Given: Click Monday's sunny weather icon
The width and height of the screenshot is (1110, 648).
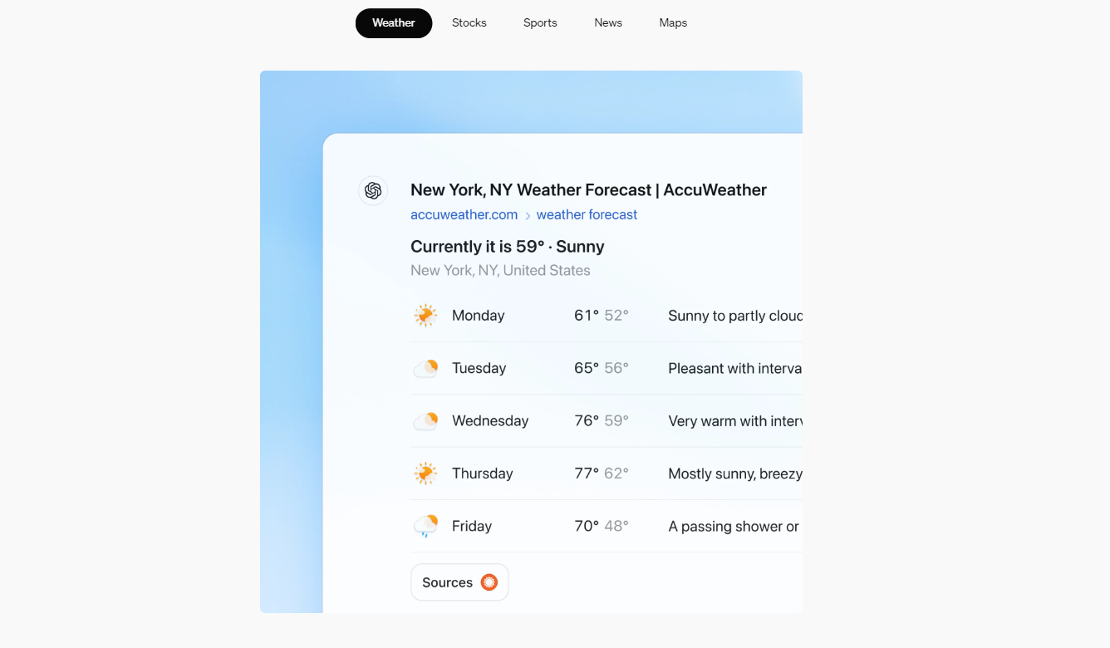Looking at the screenshot, I should click(425, 316).
